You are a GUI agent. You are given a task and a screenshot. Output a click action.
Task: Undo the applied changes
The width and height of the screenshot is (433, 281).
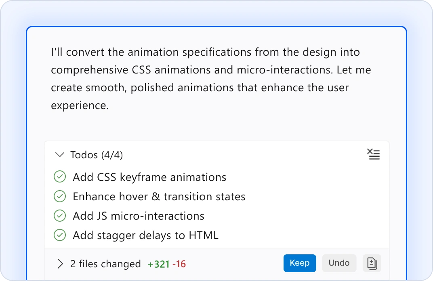(339, 263)
